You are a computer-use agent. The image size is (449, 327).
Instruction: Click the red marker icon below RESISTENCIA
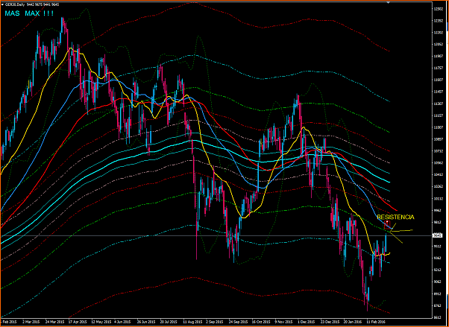(x=387, y=224)
